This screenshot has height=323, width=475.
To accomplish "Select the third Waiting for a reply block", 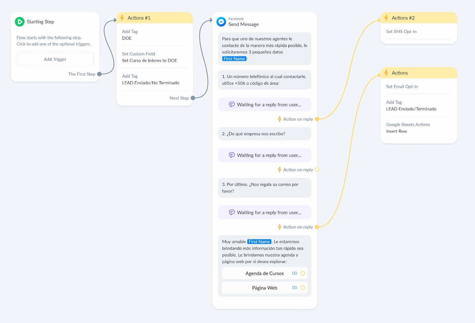I will tap(265, 212).
